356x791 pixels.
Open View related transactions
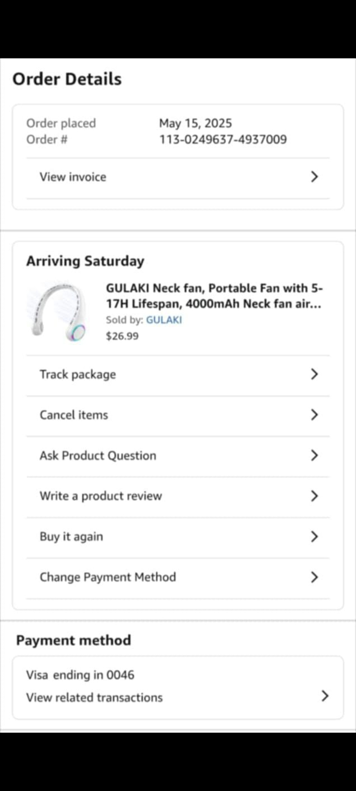pos(94,697)
